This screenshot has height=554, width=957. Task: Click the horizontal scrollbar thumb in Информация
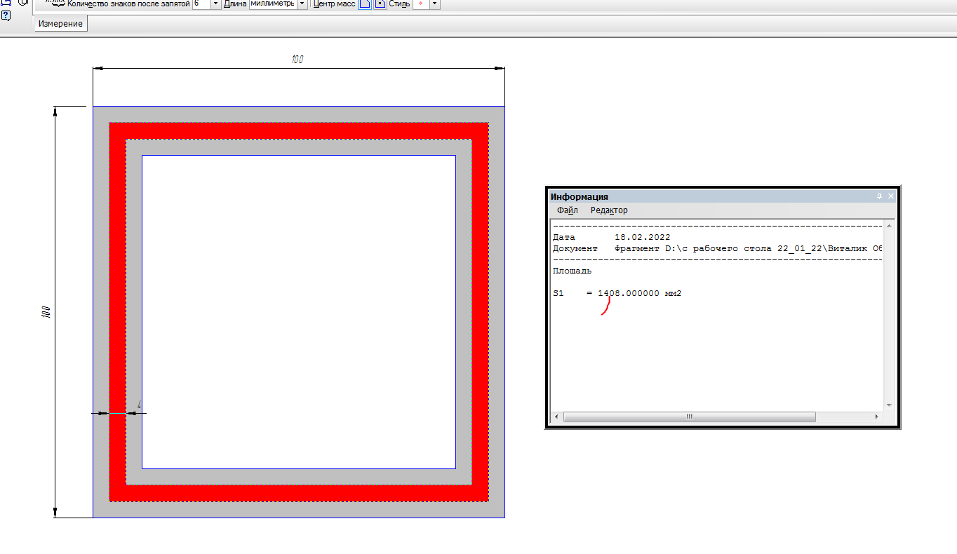[x=689, y=417]
